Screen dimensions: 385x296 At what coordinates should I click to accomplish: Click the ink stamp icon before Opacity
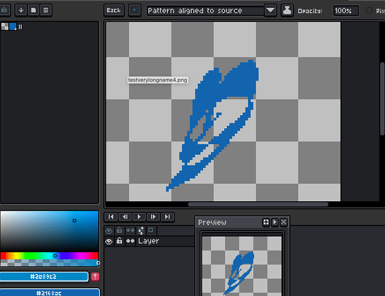point(287,10)
